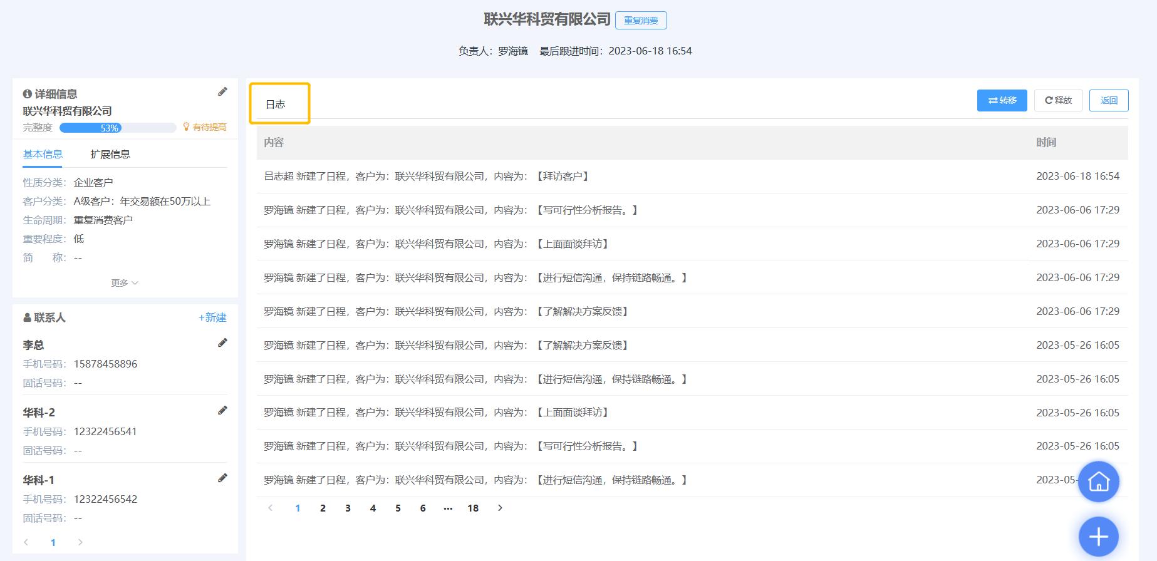Edit contact 华科-2 with pencil icon

coord(222,411)
